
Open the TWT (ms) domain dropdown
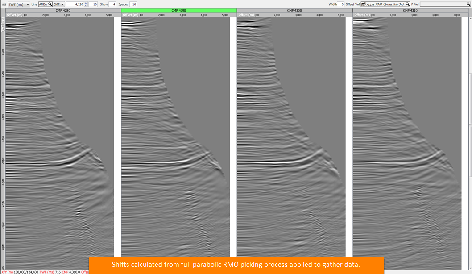click(19, 4)
